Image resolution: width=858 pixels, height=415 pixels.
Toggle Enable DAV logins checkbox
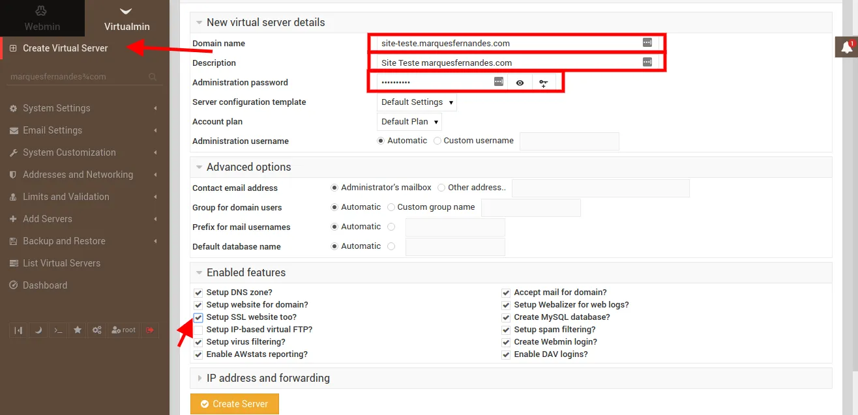pyautogui.click(x=506, y=354)
